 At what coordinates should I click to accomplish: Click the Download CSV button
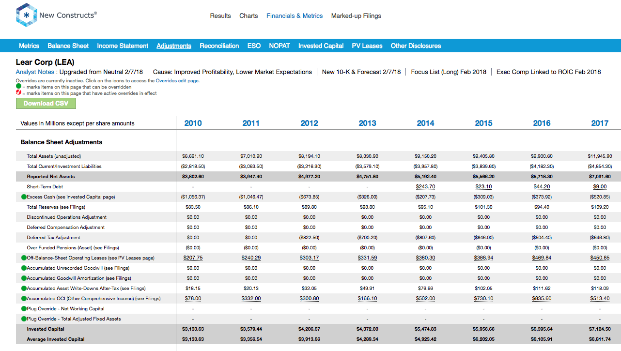pos(46,104)
